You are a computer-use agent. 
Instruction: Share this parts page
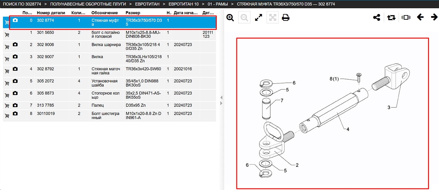tap(377, 18)
